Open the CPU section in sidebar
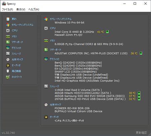Image resolution: width=151 pixels, height=136 pixels. [15, 30]
